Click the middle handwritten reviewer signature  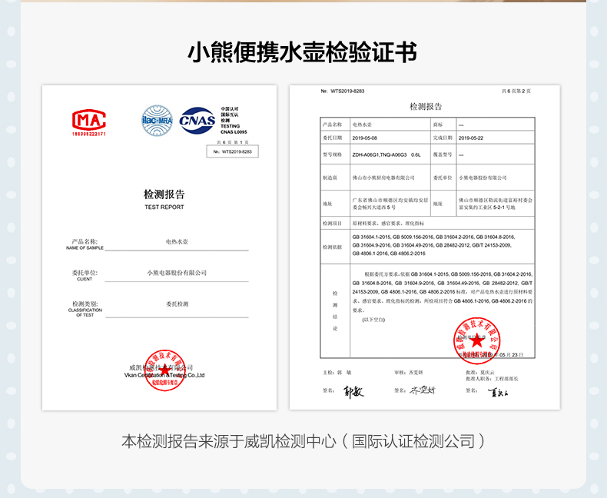click(x=423, y=390)
